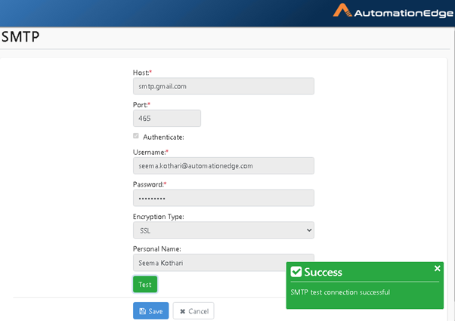Click the AutomationEdge brand text
455x321 pixels.
point(404,13)
